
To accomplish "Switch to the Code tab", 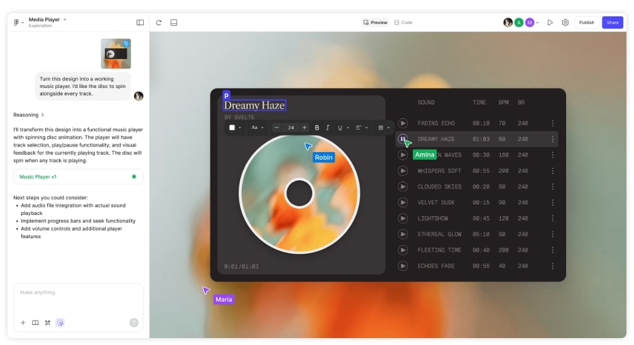I will tap(403, 23).
